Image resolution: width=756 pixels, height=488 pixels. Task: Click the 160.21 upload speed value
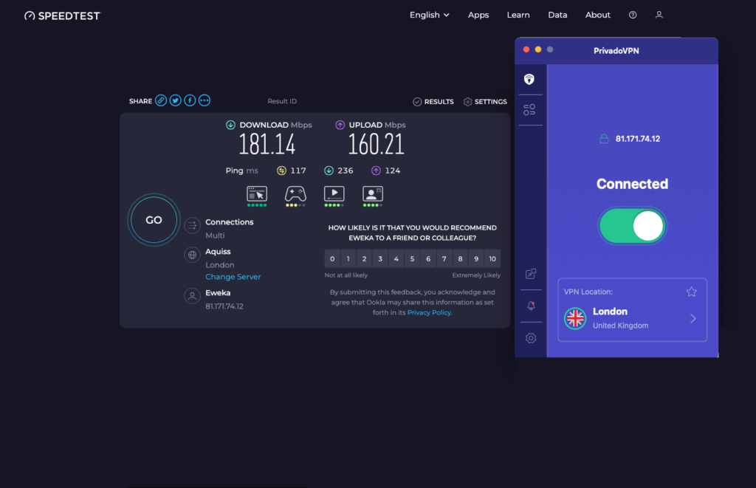click(x=376, y=144)
